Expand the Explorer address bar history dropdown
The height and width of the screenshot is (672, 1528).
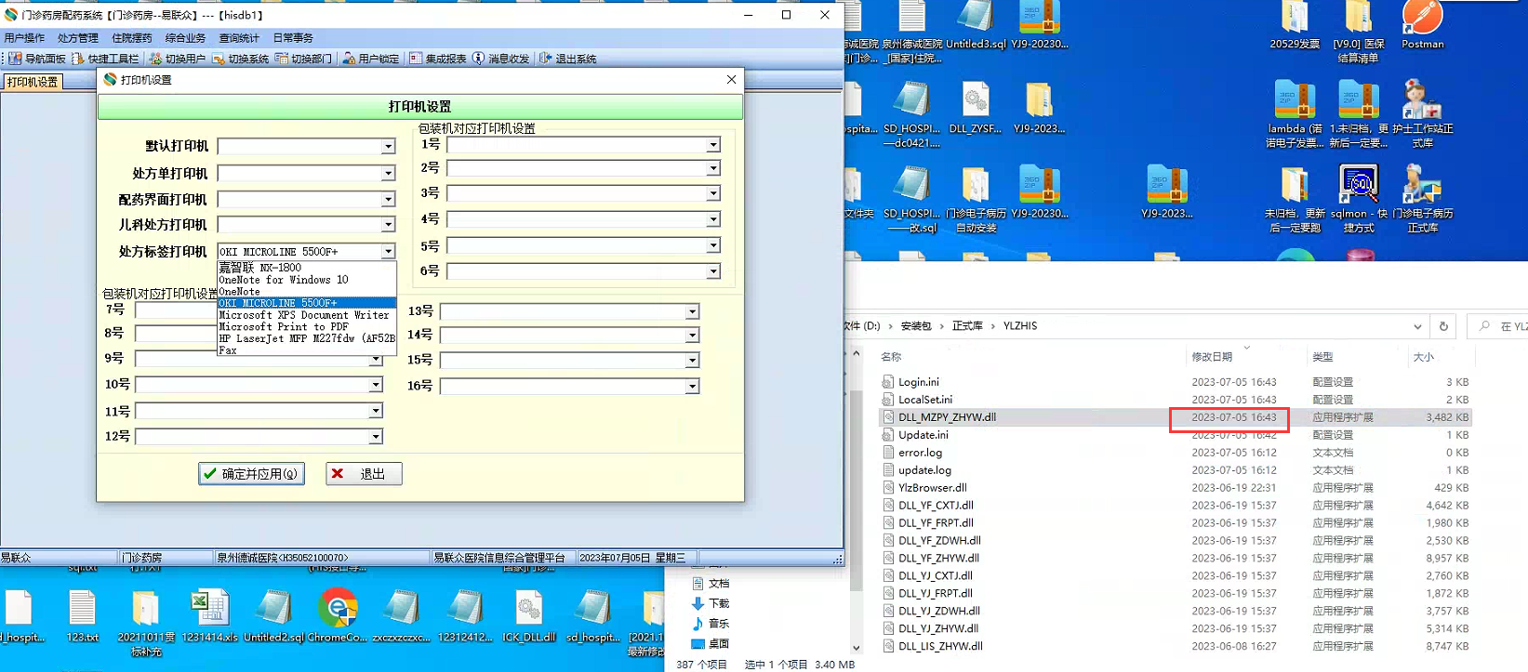(x=1417, y=326)
